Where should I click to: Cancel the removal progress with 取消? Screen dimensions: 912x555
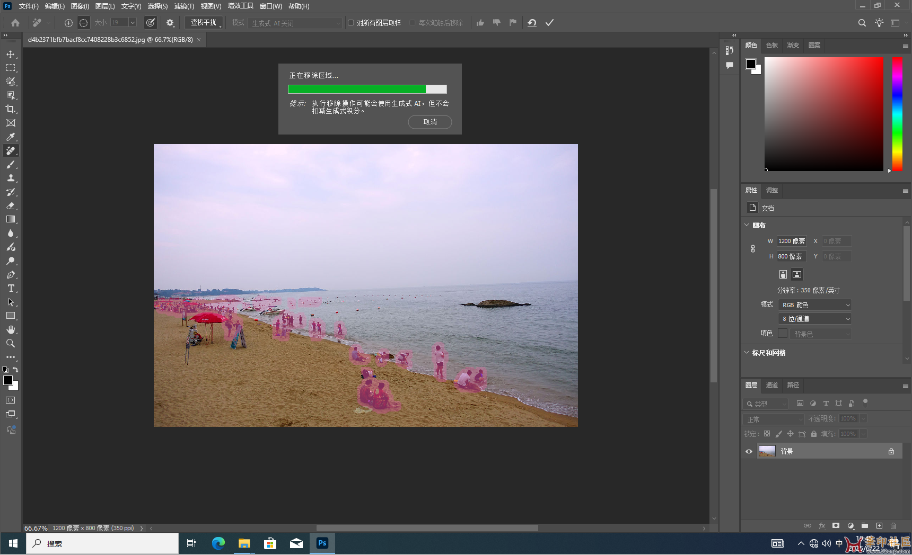coord(429,122)
